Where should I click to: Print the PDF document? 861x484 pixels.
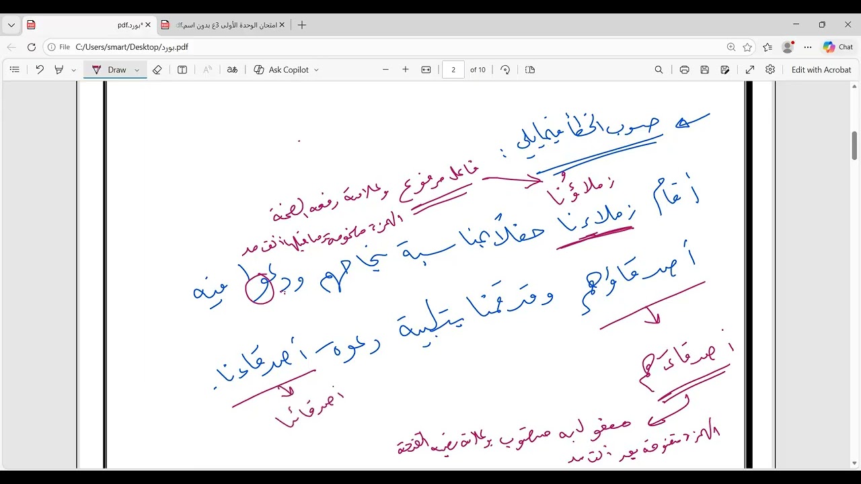685,70
